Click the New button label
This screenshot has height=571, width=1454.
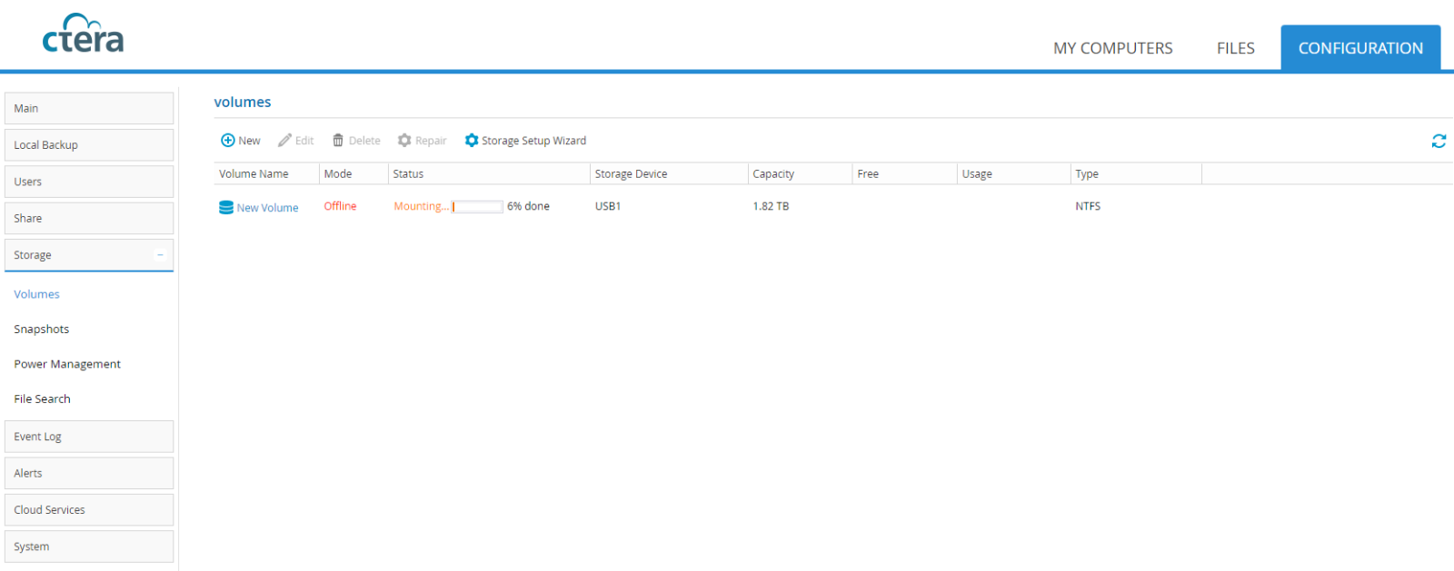click(249, 141)
